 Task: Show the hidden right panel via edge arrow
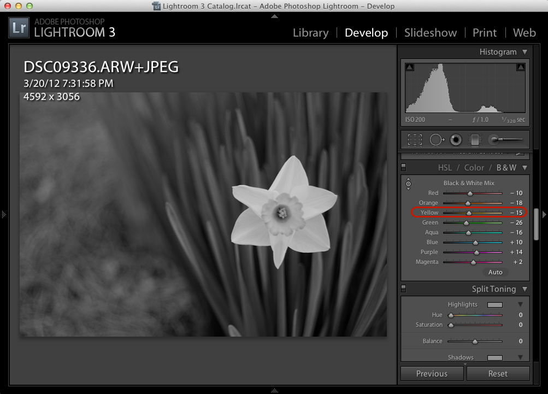(x=544, y=214)
